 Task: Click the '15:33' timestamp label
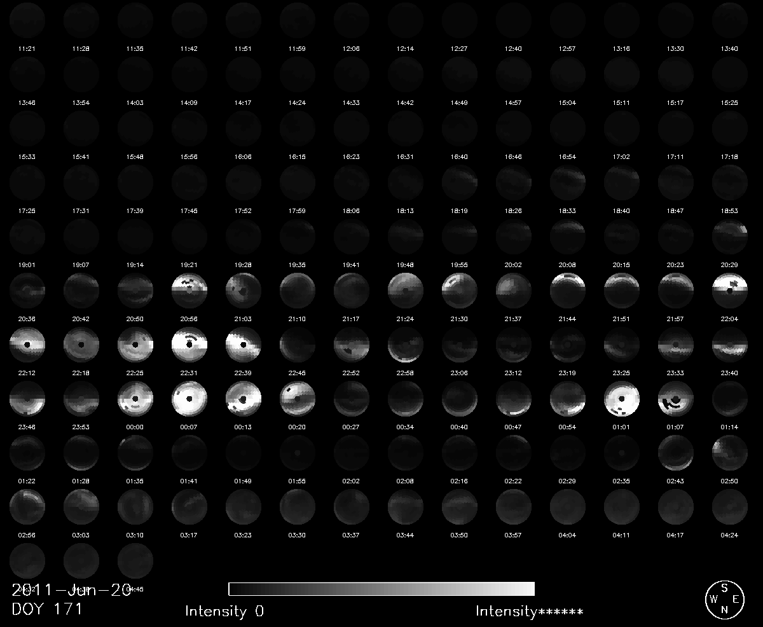27,157
